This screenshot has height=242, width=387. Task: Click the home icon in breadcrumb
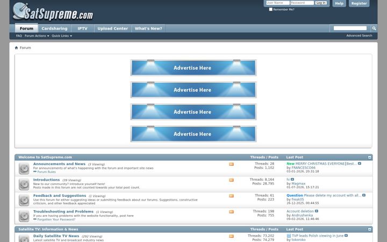pyautogui.click(x=16, y=48)
